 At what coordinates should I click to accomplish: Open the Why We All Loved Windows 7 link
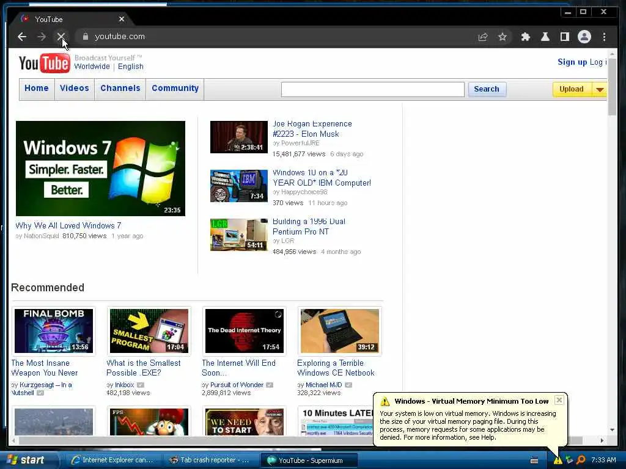coord(68,226)
